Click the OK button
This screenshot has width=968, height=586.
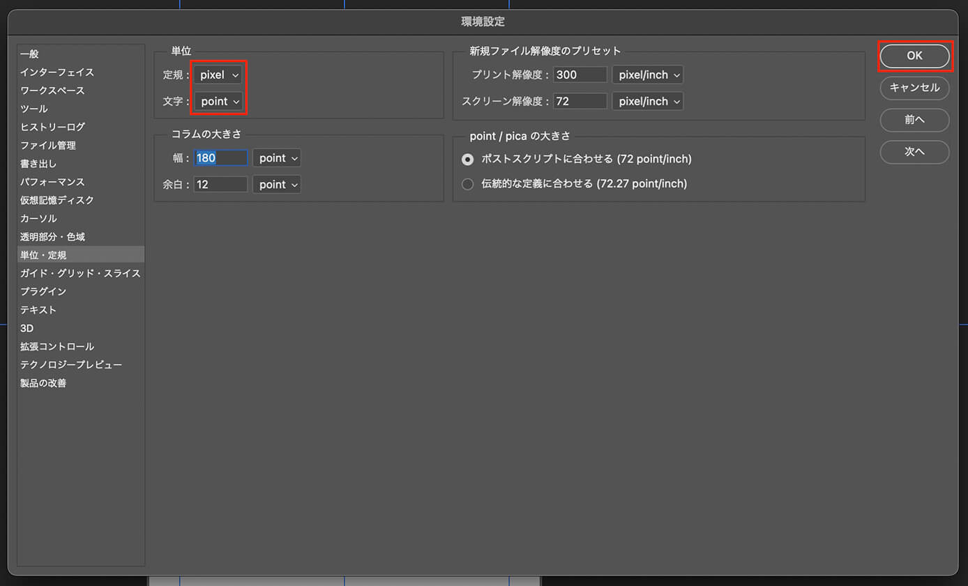(914, 56)
